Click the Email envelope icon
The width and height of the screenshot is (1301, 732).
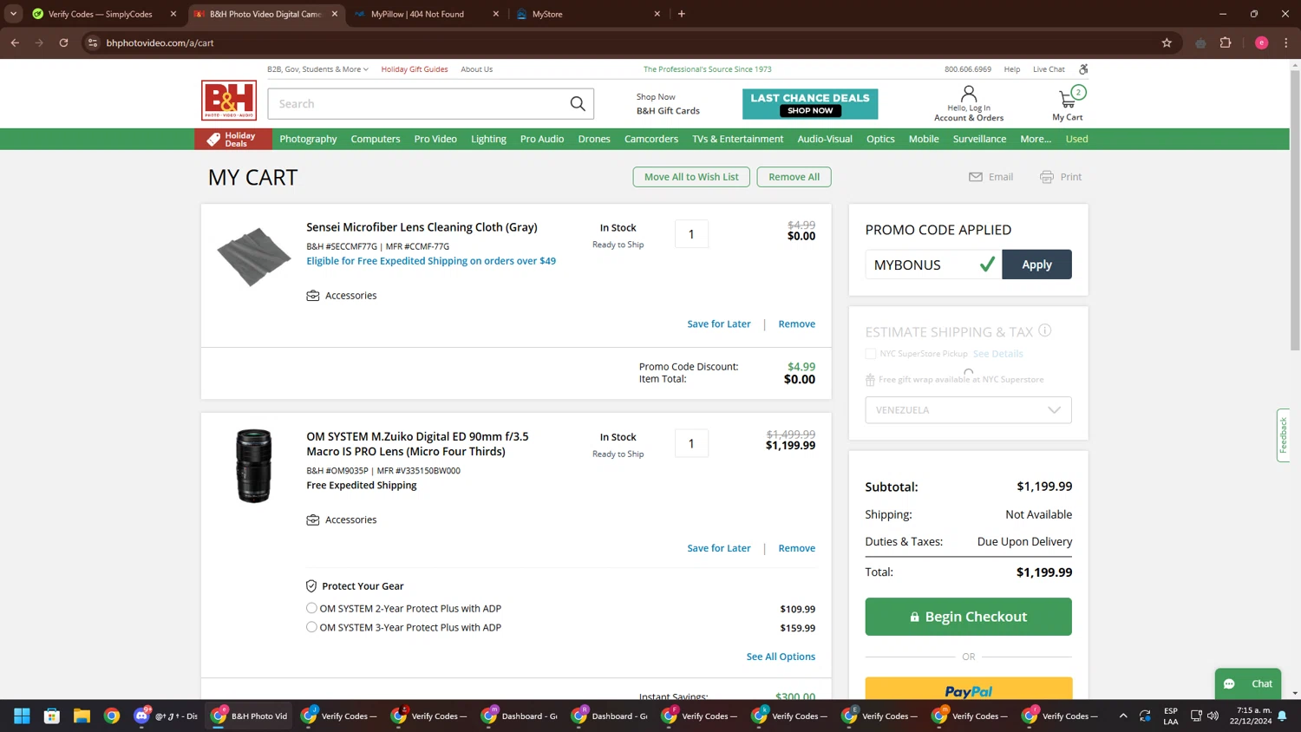point(976,177)
